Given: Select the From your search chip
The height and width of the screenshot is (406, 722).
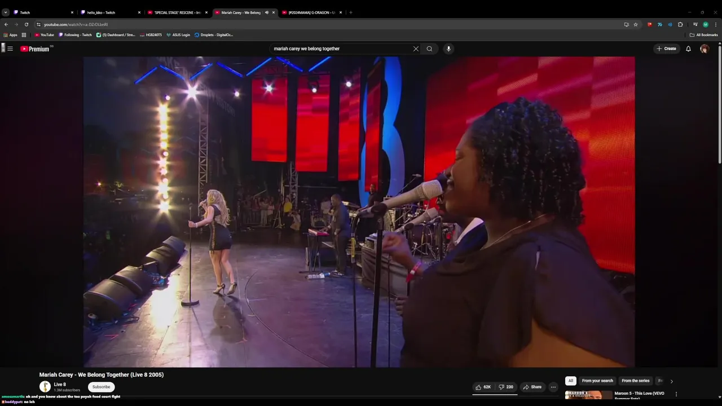Looking at the screenshot, I should pos(597,381).
